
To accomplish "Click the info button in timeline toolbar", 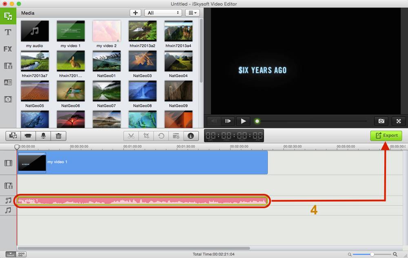I will point(191,136).
